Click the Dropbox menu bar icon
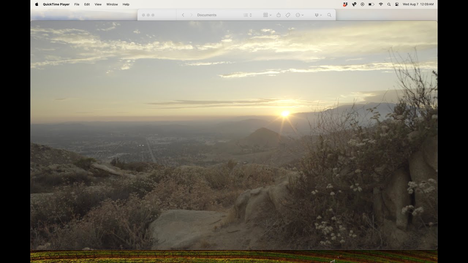This screenshot has height=263, width=468. click(345, 4)
